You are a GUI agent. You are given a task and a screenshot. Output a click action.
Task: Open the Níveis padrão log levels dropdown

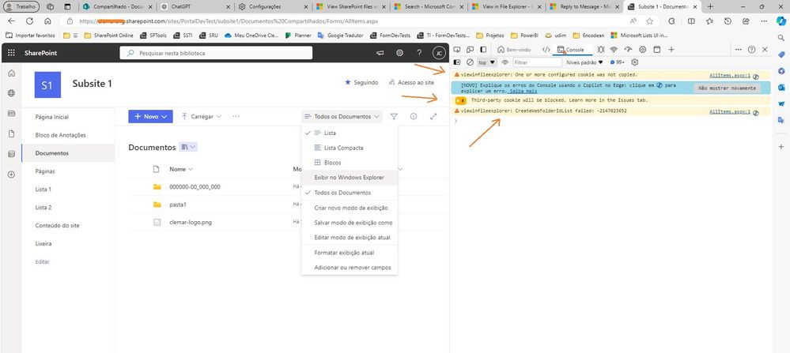(585, 62)
